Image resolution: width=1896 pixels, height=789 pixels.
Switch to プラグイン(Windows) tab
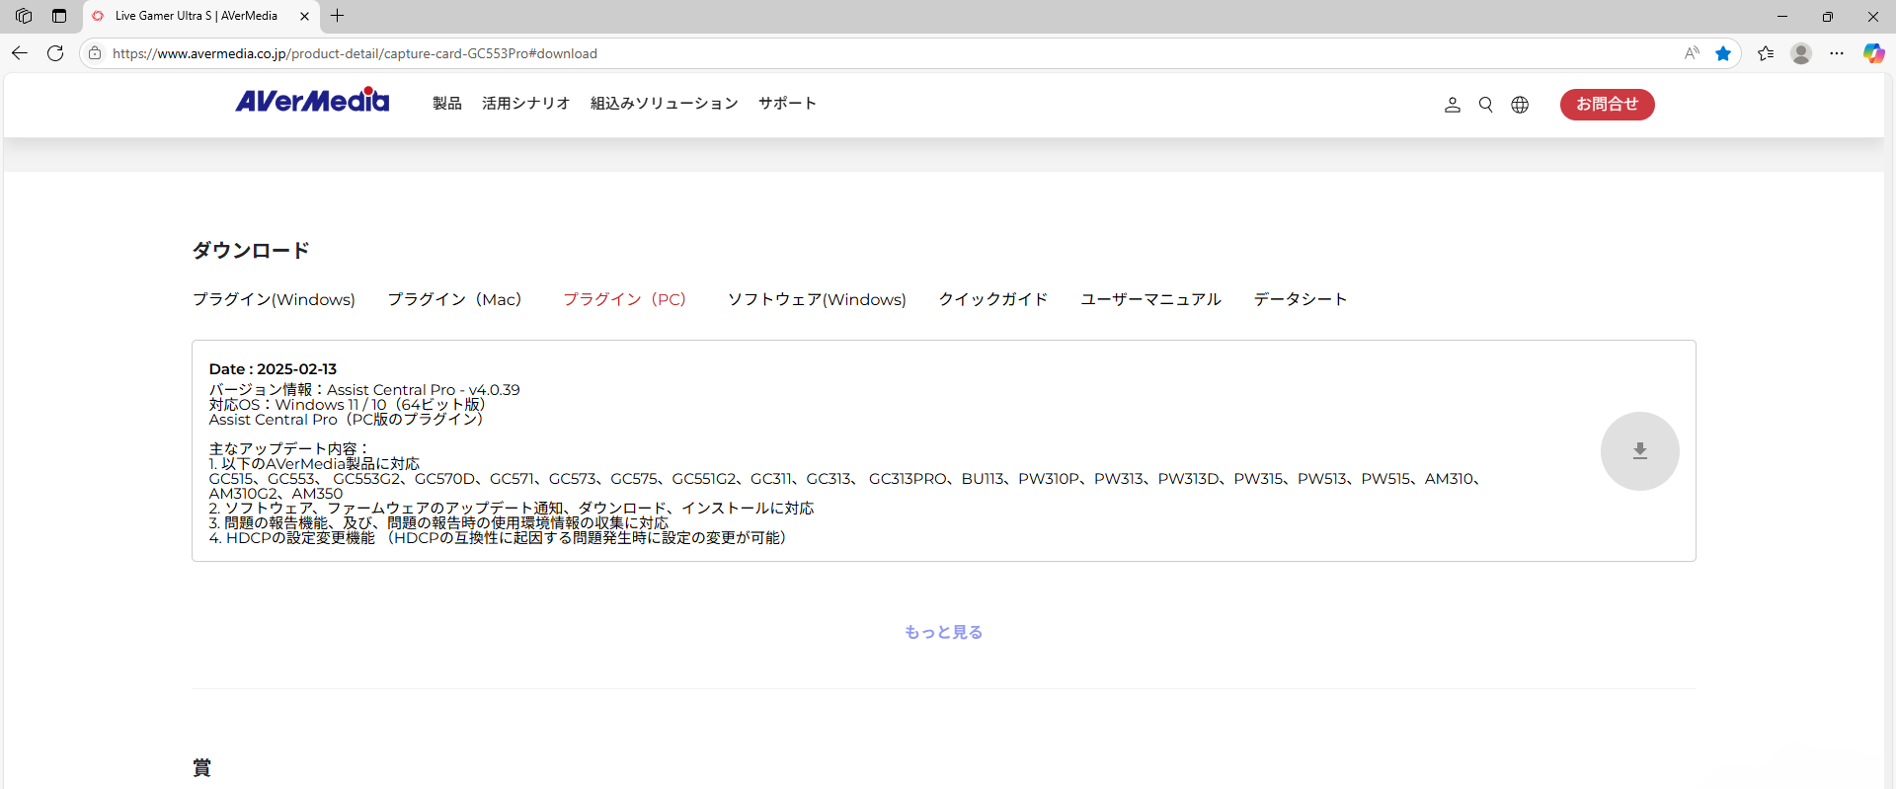pyautogui.click(x=274, y=299)
